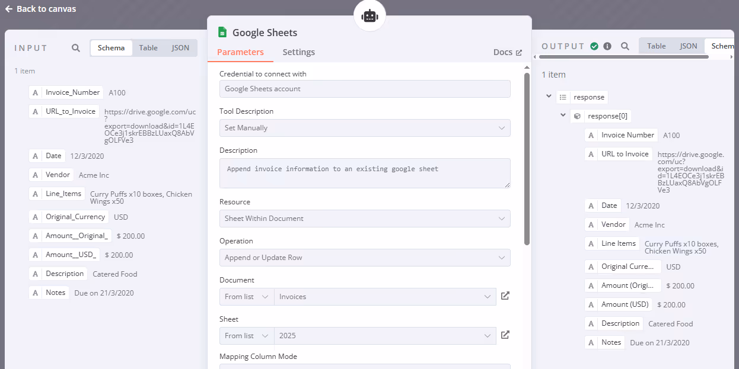Click type icon beside output URL to Invoice
Viewport: 739px width, 369px height.
[x=591, y=154]
